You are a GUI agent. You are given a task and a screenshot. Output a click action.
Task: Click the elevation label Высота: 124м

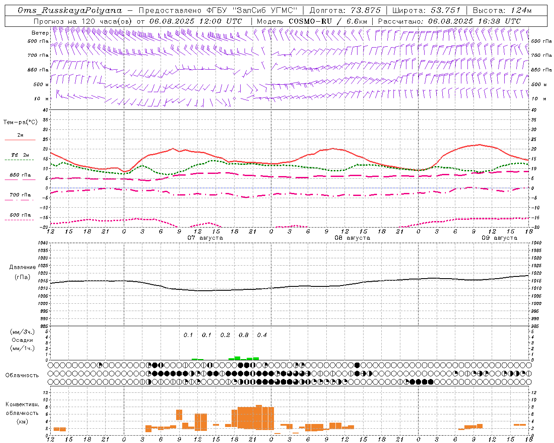pyautogui.click(x=502, y=10)
